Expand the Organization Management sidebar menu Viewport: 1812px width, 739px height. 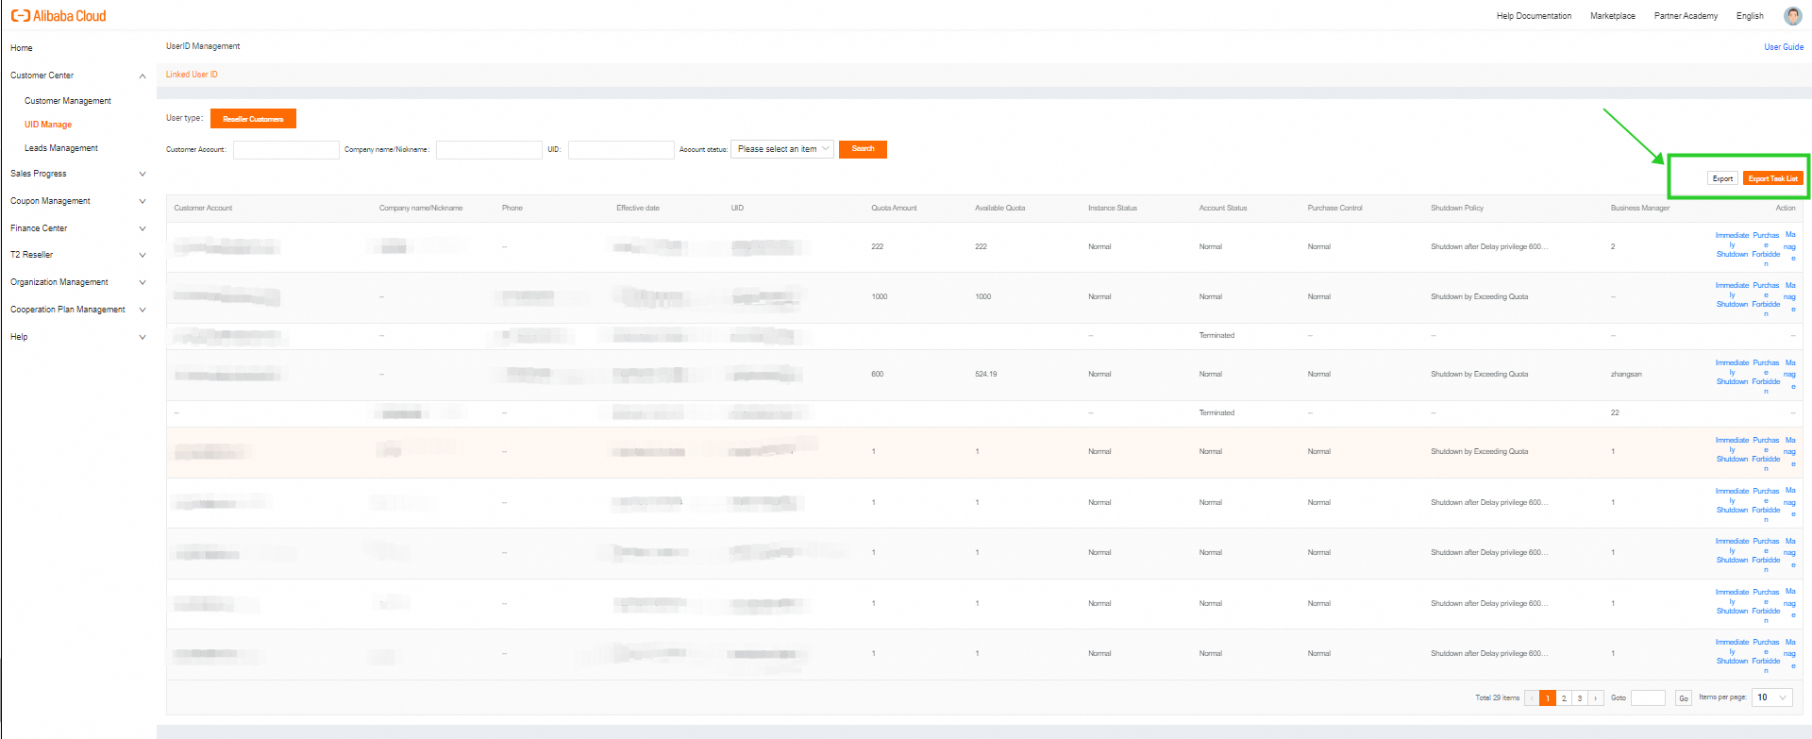143,282
